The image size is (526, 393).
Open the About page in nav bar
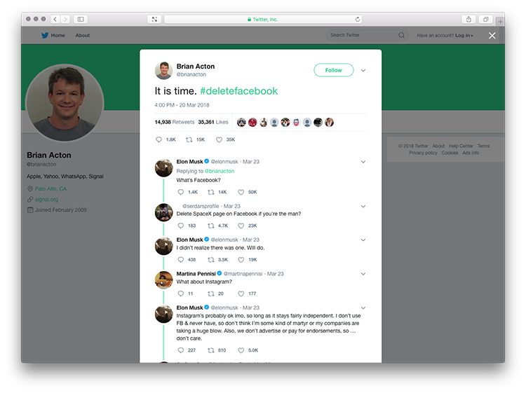[x=83, y=35]
